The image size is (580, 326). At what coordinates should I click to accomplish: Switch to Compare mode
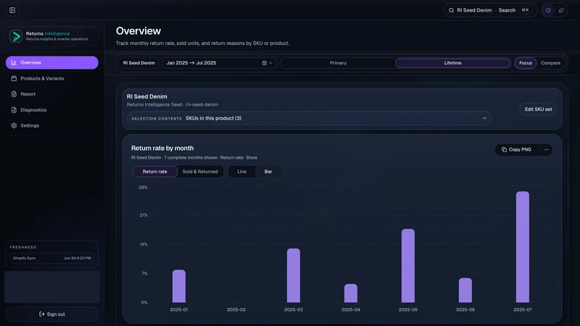click(x=550, y=63)
